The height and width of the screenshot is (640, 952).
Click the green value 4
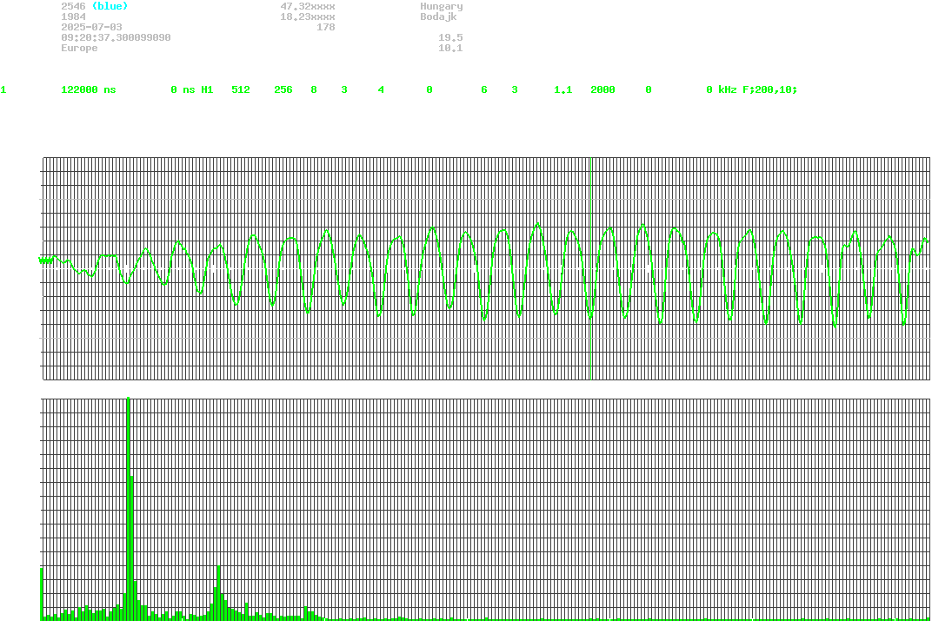[x=381, y=89]
